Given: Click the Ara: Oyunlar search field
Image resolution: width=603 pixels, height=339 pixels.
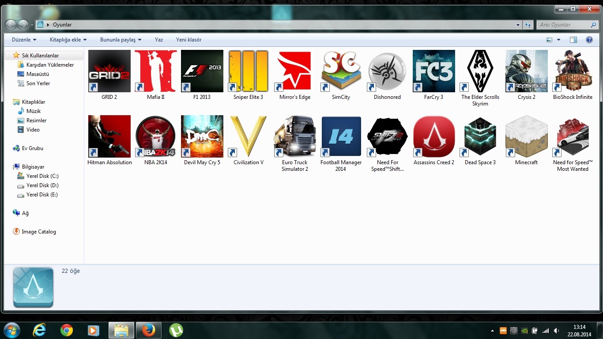Looking at the screenshot, I should pyautogui.click(x=567, y=25).
